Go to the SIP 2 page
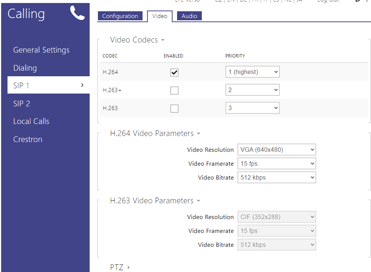Screen dimensions: 371x272 pyautogui.click(x=22, y=104)
